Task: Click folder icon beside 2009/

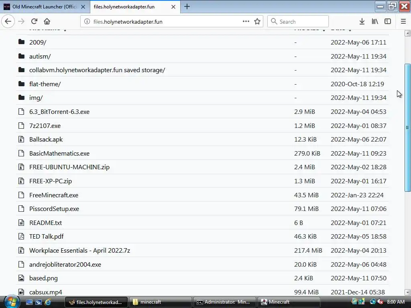Action: click(x=22, y=42)
